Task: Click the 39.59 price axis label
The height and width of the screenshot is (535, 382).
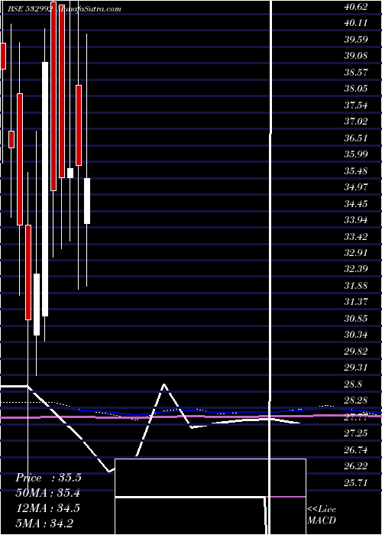Action: (x=356, y=39)
